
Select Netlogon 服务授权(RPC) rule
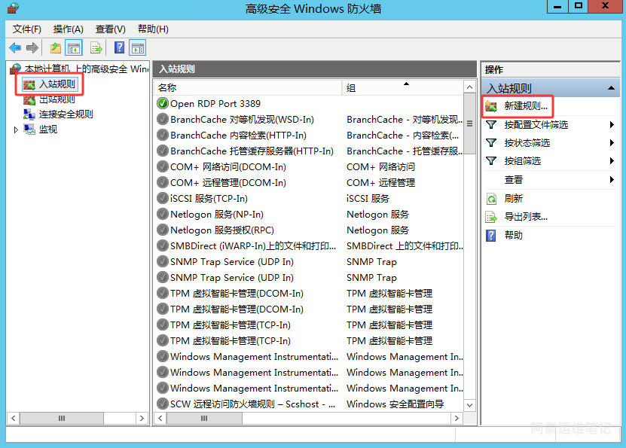click(x=222, y=230)
